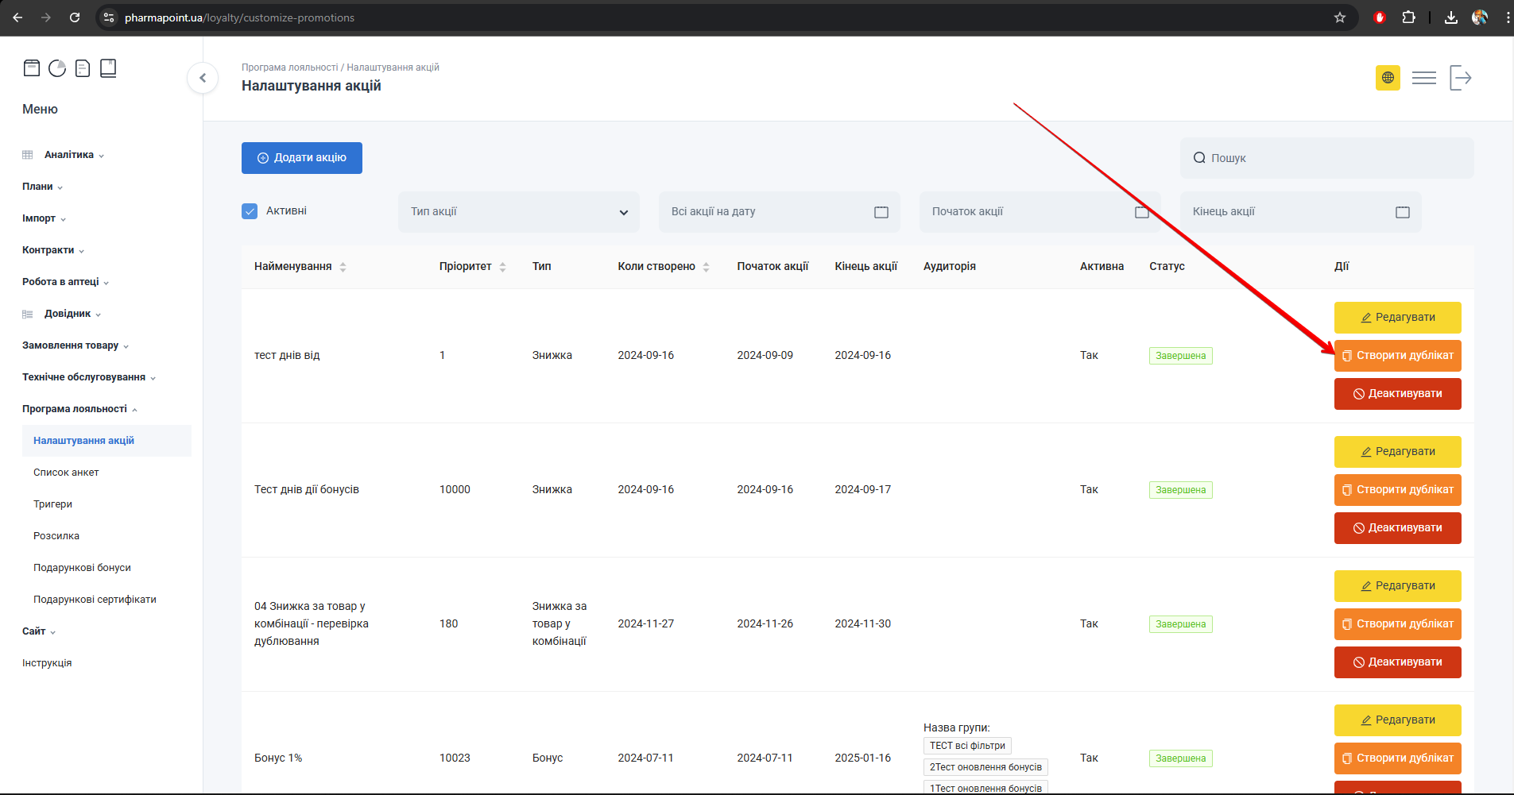
Task: Open the yellow globe language switcher
Action: (1388, 78)
